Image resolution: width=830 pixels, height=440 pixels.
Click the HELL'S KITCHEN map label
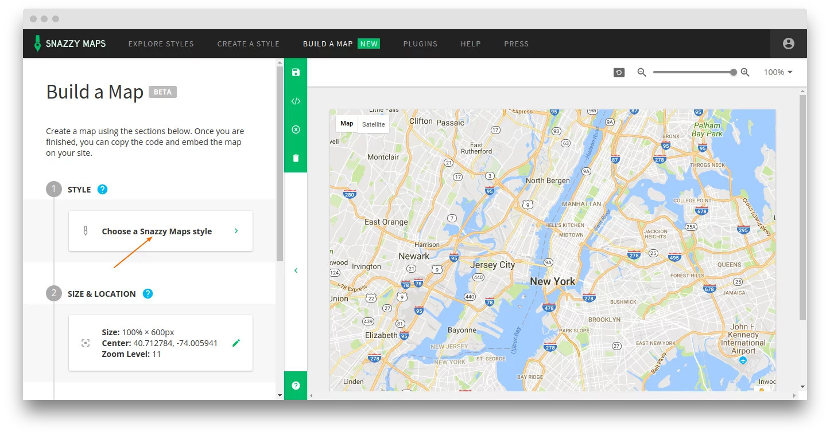564,225
